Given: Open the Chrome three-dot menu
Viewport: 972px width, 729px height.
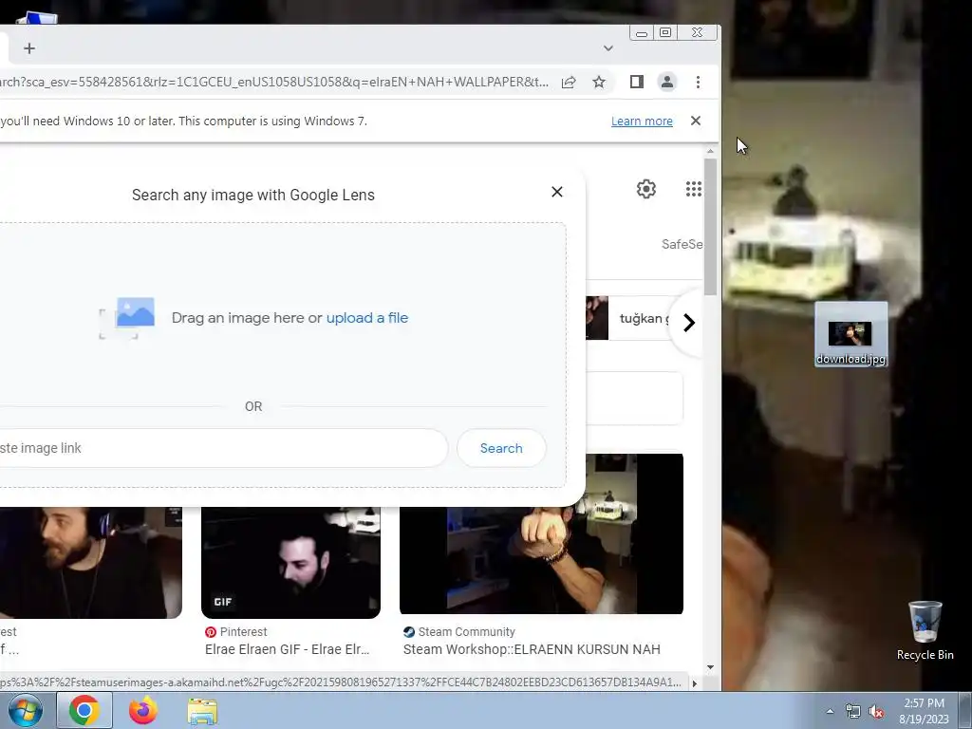Looking at the screenshot, I should pos(698,82).
